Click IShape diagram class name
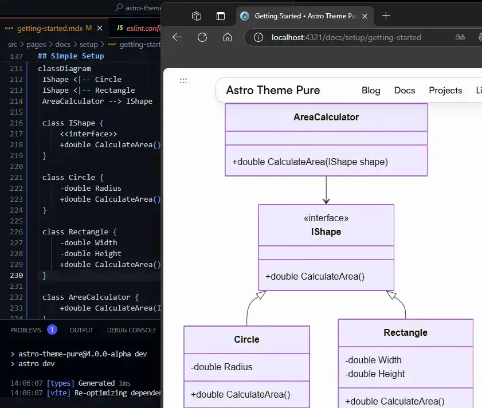This screenshot has height=408, width=482. coord(326,232)
